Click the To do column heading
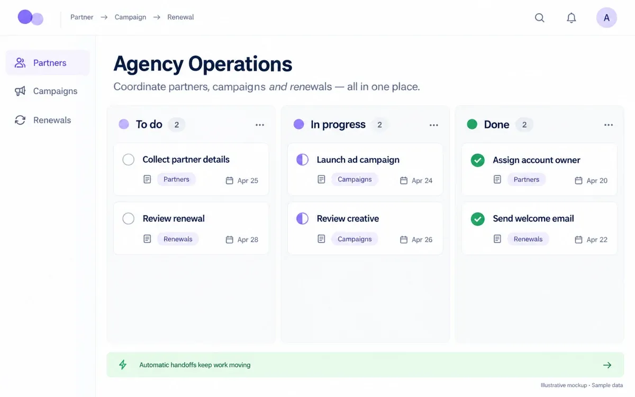635x397 pixels. [149, 124]
